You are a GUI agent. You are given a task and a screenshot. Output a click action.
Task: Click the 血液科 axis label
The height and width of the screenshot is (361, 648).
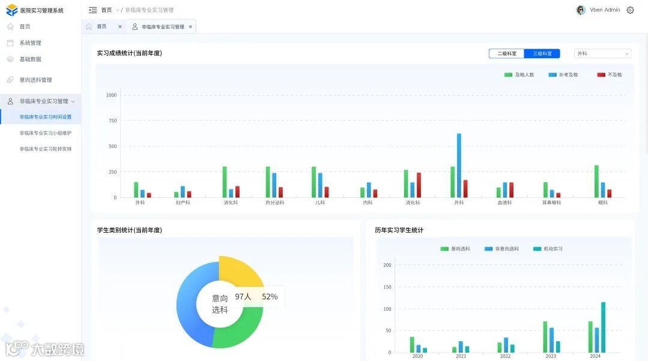pyautogui.click(x=504, y=203)
